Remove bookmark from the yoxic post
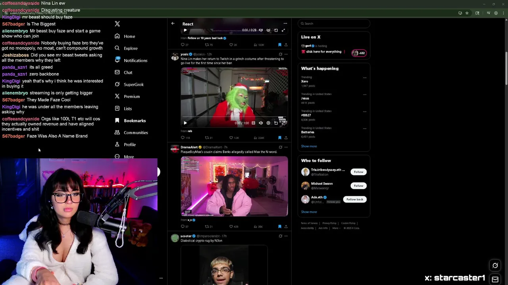 (279, 138)
